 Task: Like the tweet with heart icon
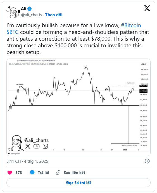10,173
